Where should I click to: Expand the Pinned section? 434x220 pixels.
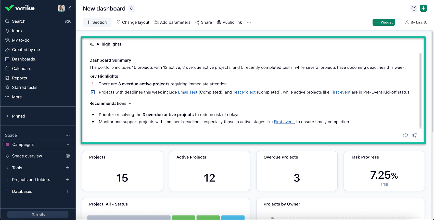click(7, 116)
